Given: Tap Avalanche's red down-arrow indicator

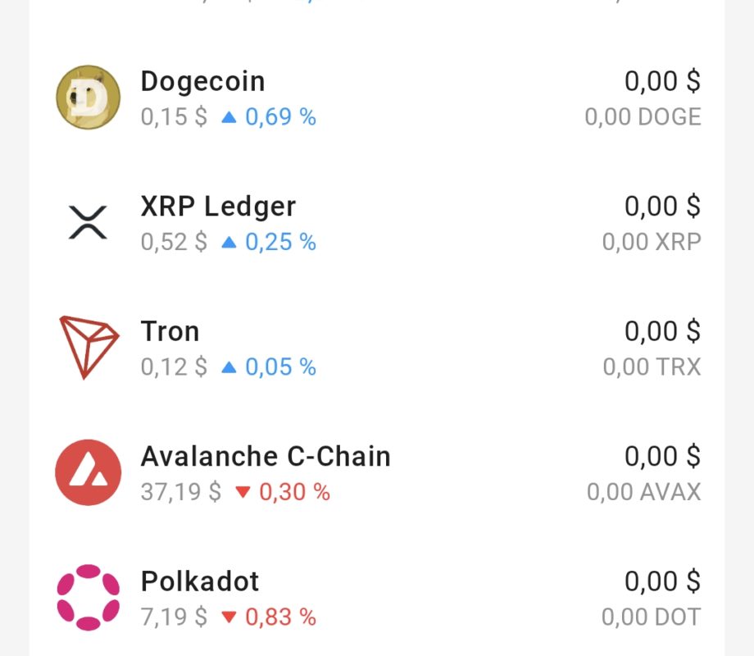Looking at the screenshot, I should click(x=243, y=492).
